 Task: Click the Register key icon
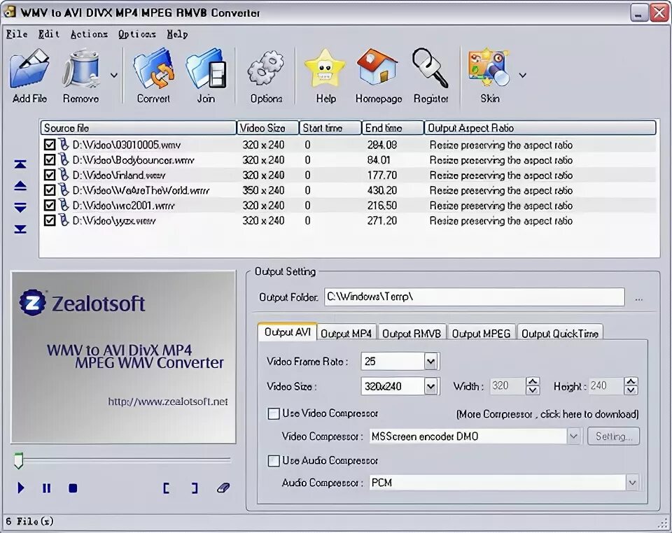[x=430, y=68]
